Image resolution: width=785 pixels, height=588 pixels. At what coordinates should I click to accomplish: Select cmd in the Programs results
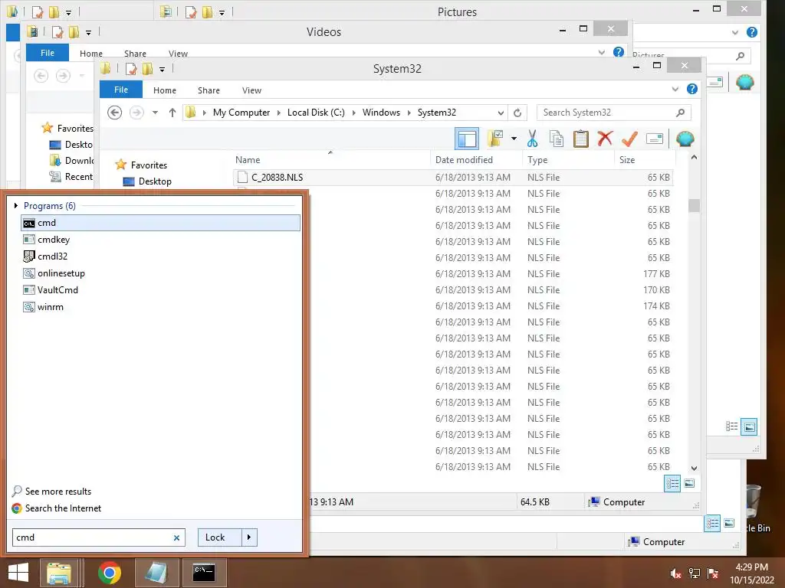coord(160,223)
